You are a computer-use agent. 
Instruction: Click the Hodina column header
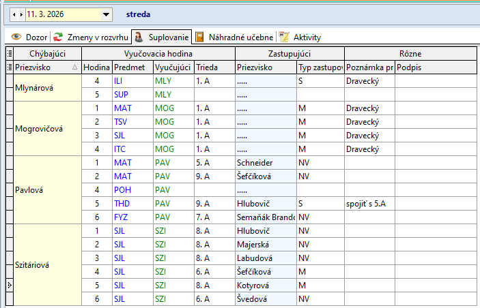pos(96,67)
